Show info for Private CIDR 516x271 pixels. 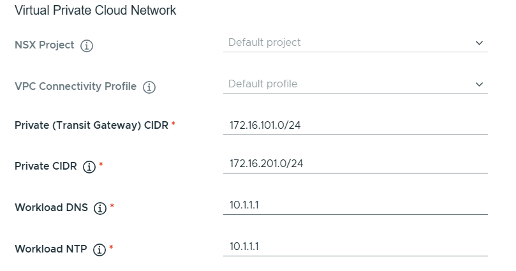[89, 167]
